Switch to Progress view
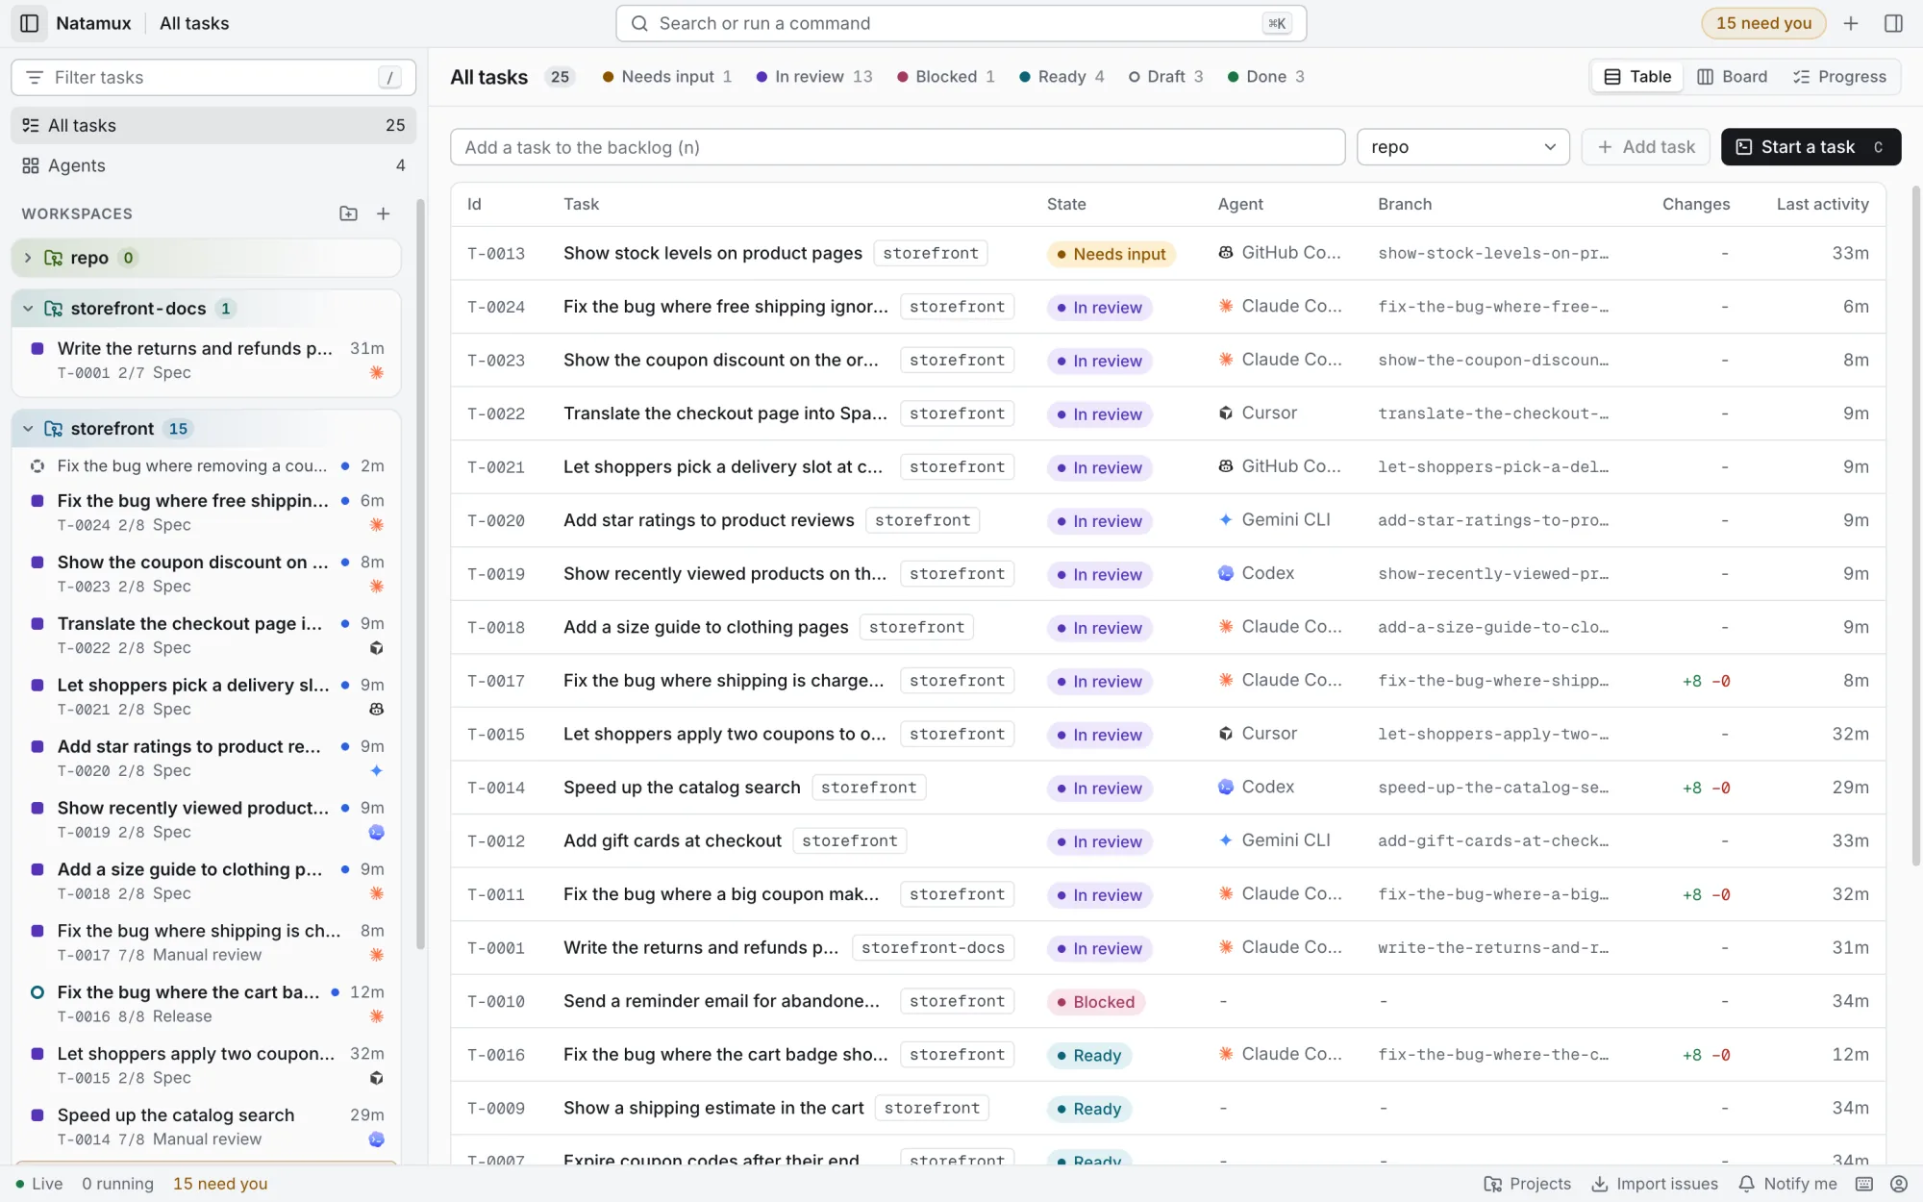 tap(1838, 77)
